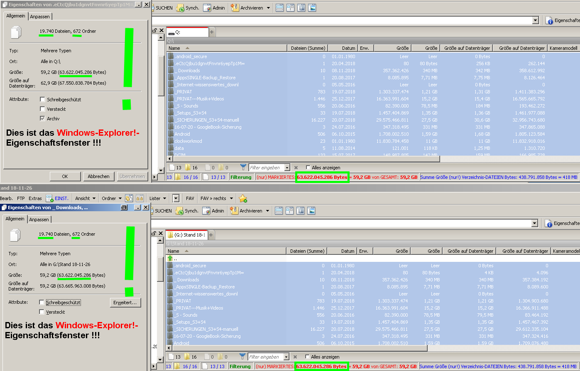580x371 pixels.
Task: Open the Extras menu
Action: 35,199
